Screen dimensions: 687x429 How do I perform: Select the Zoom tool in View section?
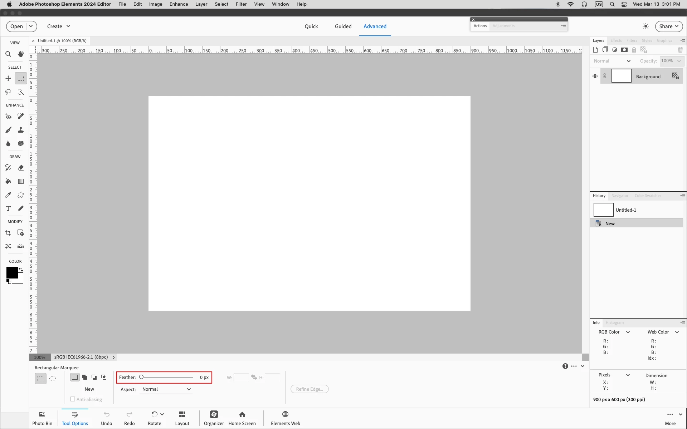tap(8, 54)
